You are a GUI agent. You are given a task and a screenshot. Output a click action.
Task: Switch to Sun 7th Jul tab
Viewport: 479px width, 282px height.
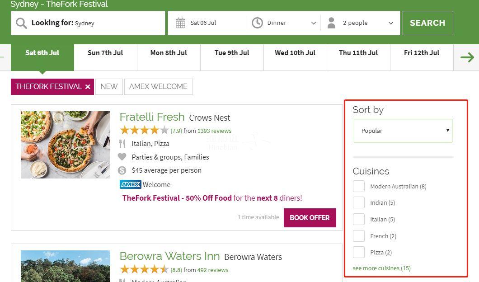tap(105, 57)
